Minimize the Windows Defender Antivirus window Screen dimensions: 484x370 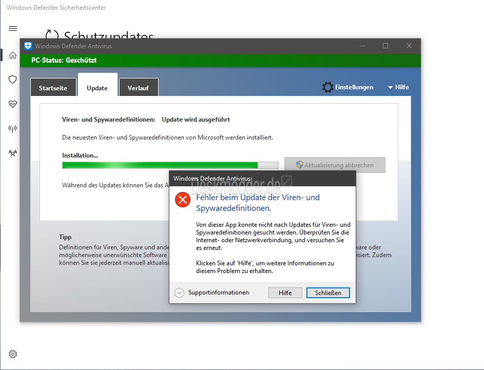tap(362, 46)
